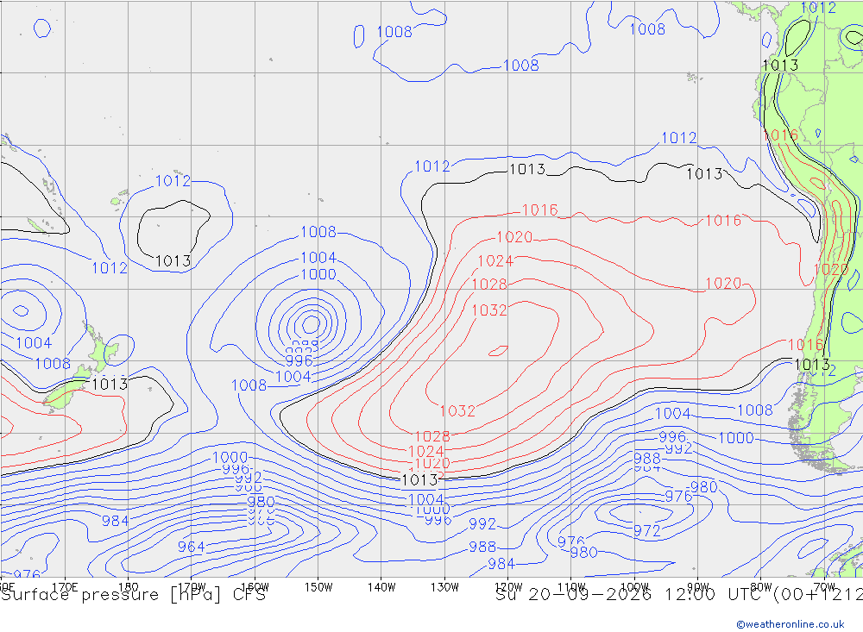Click the '130W' longitude label

(x=444, y=587)
